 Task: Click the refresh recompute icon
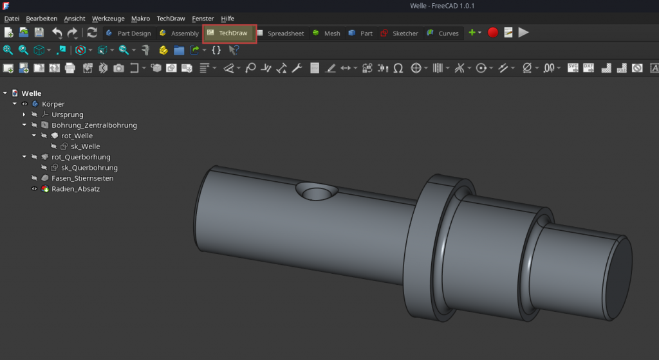tap(92, 33)
